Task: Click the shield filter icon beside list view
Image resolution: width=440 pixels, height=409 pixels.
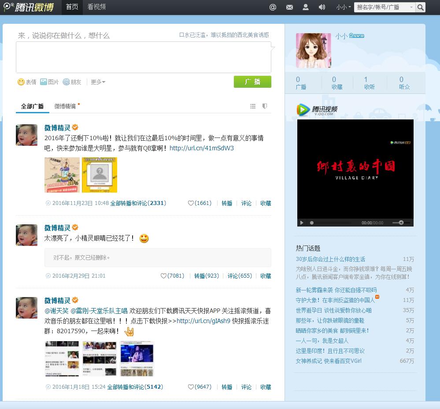Action: (265, 106)
